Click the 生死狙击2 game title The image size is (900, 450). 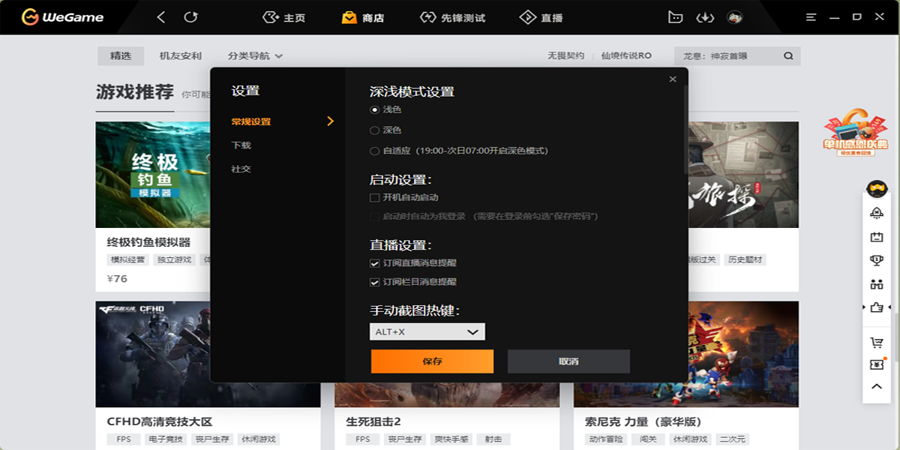pyautogui.click(x=373, y=421)
